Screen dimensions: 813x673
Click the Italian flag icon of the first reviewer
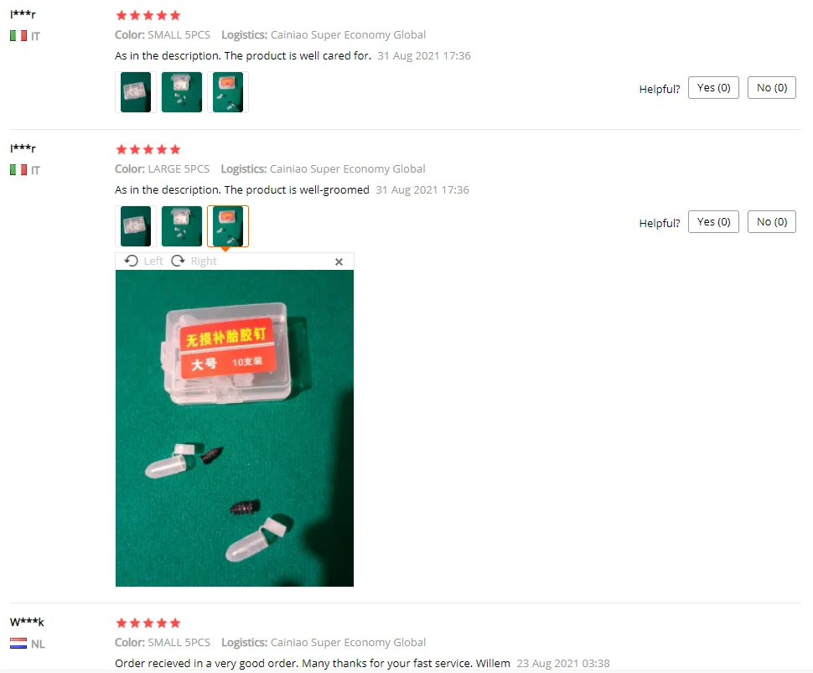click(x=18, y=36)
